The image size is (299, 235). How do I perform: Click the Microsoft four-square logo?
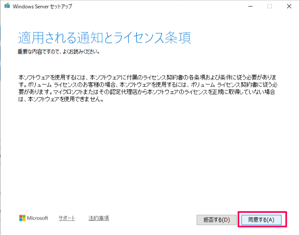[23, 218]
